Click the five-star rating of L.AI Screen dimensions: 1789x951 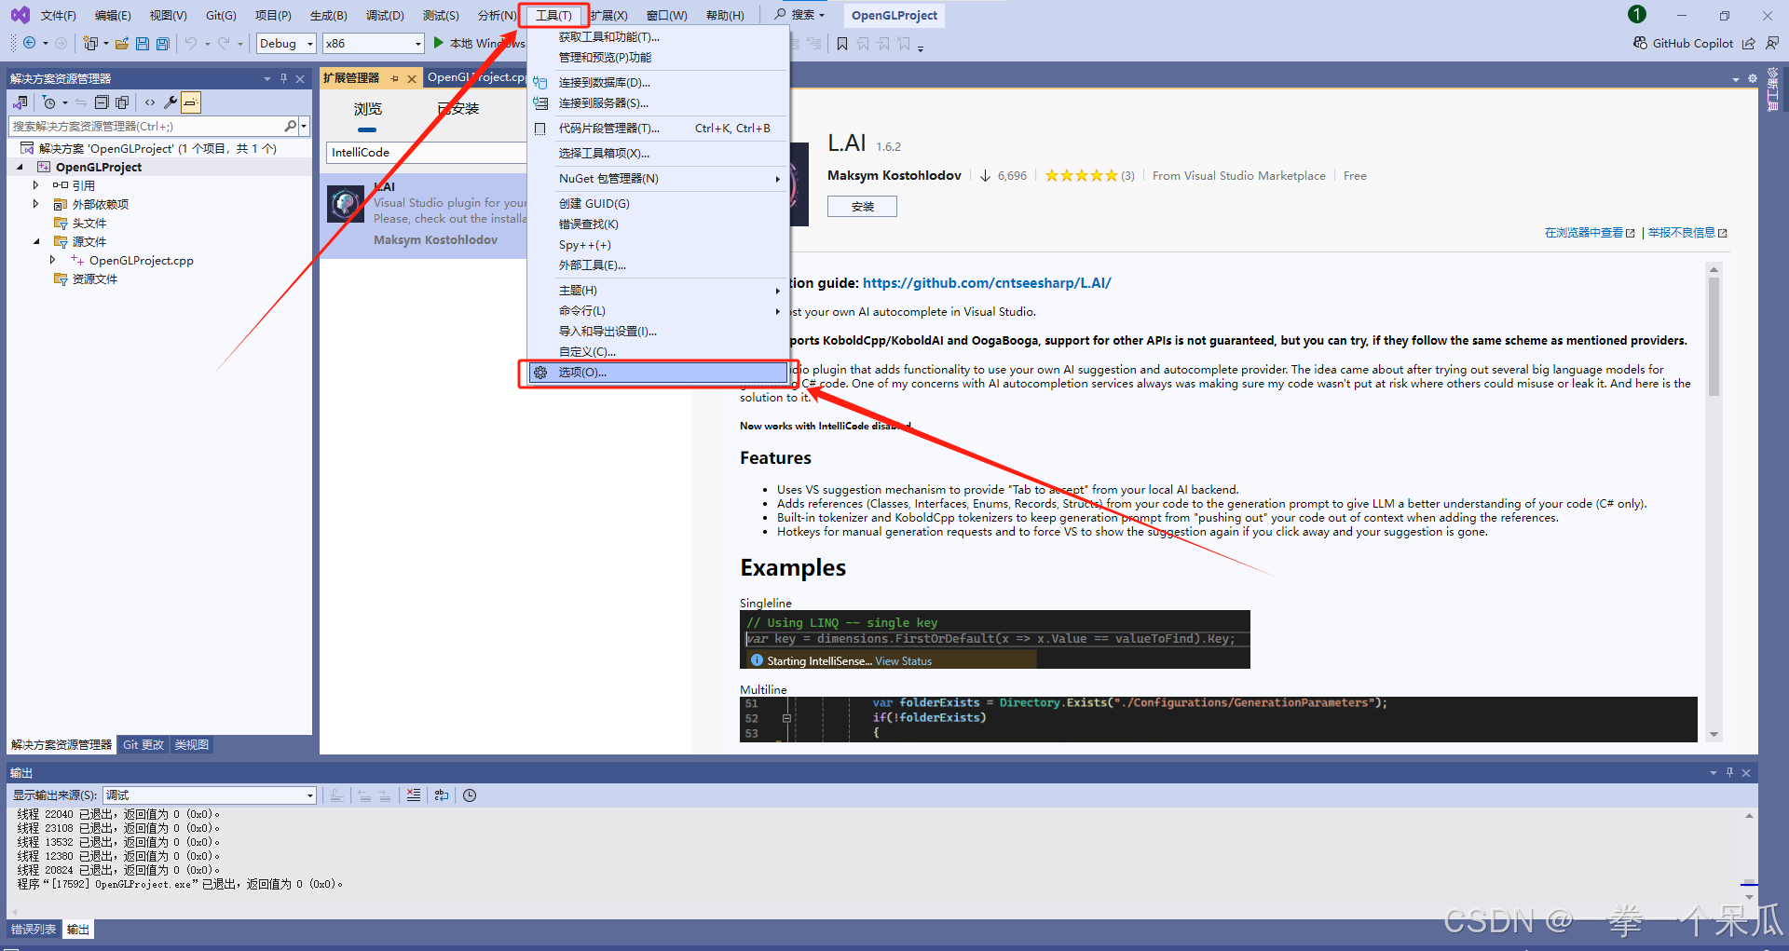point(1081,175)
